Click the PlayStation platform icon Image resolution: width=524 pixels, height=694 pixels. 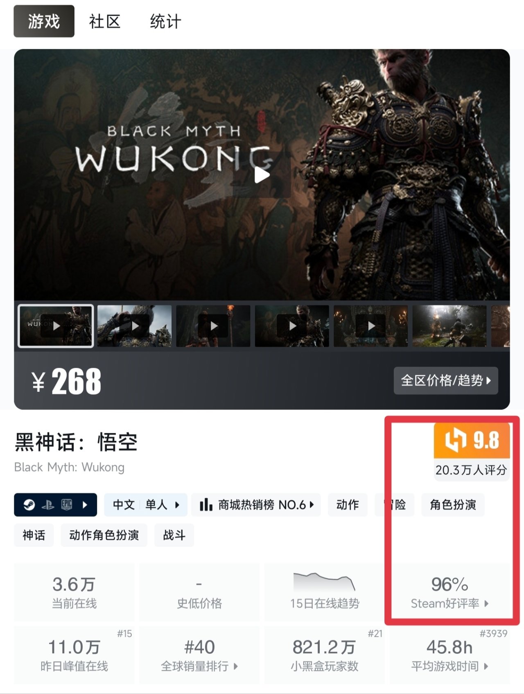coord(48,505)
